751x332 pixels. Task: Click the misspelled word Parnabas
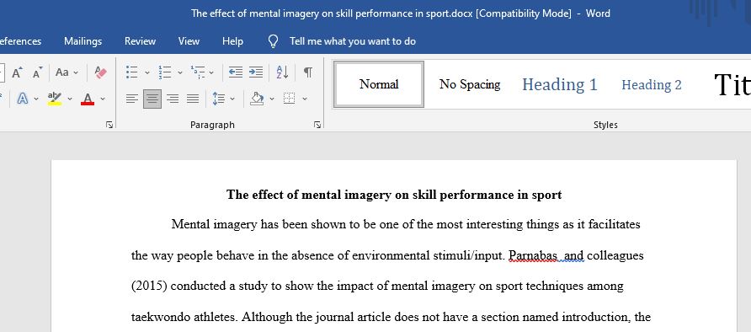click(x=533, y=256)
